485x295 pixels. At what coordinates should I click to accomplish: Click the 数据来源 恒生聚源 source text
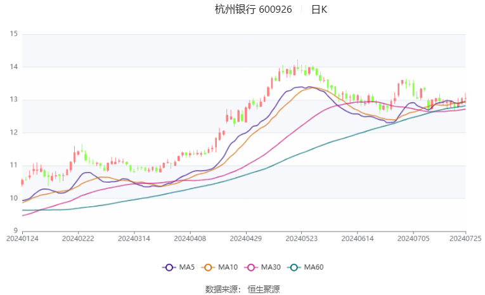[x=242, y=289]
